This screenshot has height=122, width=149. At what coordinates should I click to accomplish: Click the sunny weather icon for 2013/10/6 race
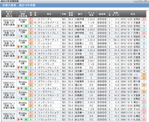pyautogui.click(x=19, y=47)
